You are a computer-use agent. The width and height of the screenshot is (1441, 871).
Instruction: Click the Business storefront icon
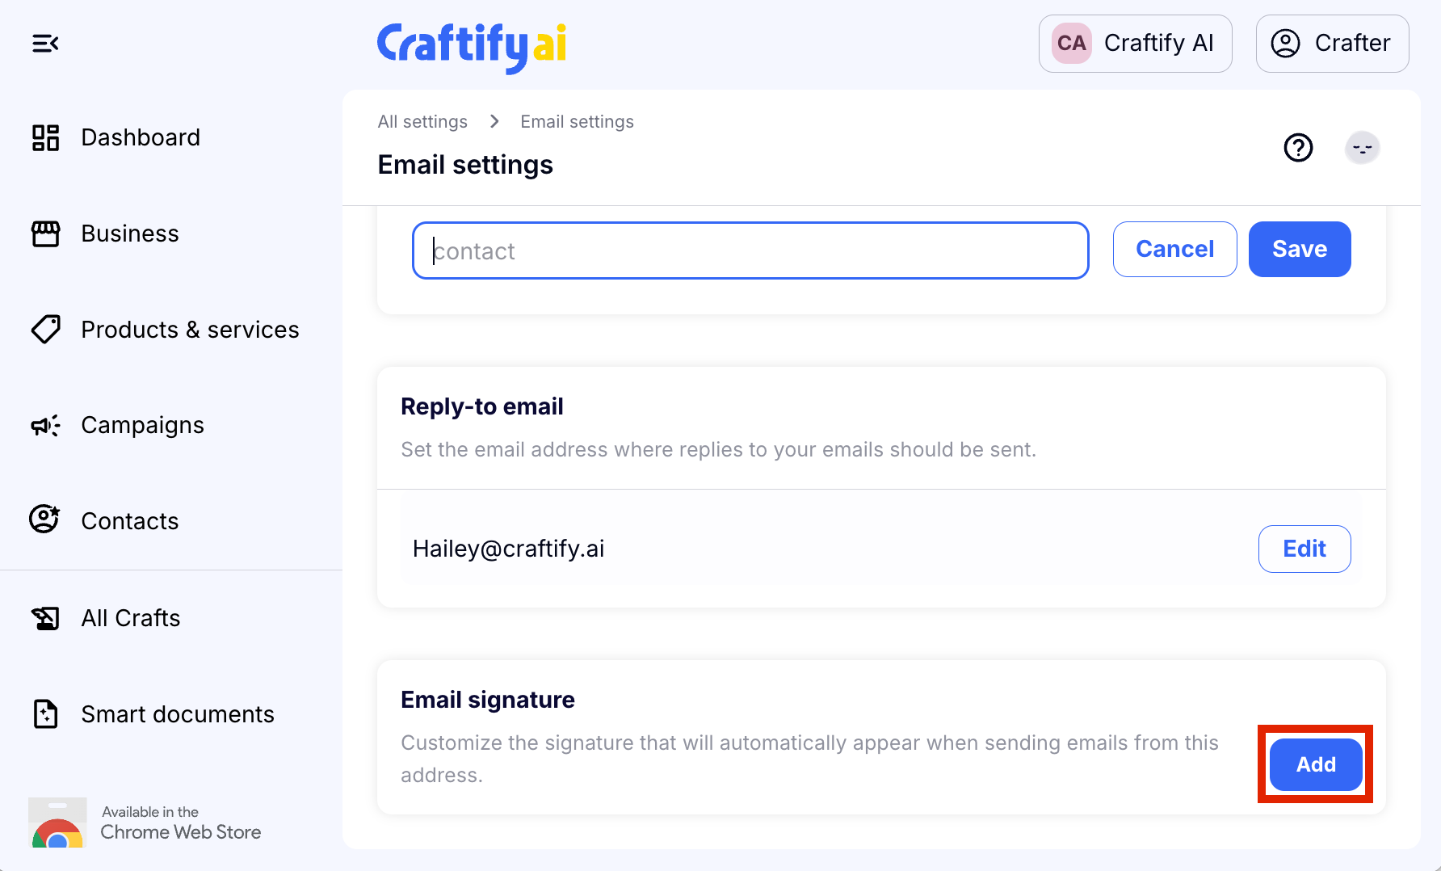(x=45, y=234)
